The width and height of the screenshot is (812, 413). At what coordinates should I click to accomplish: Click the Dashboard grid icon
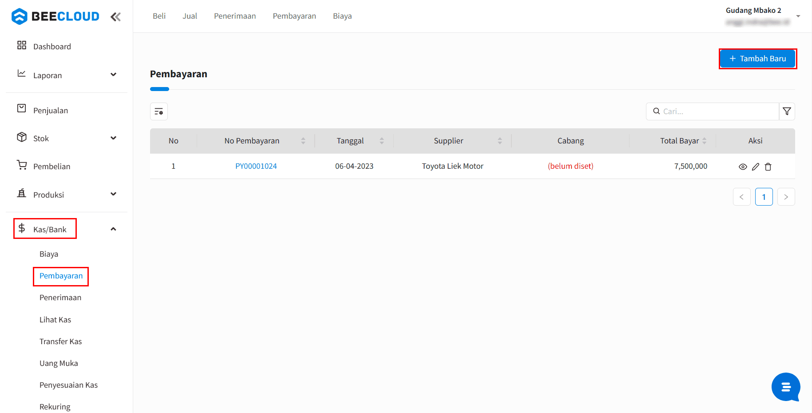click(21, 45)
